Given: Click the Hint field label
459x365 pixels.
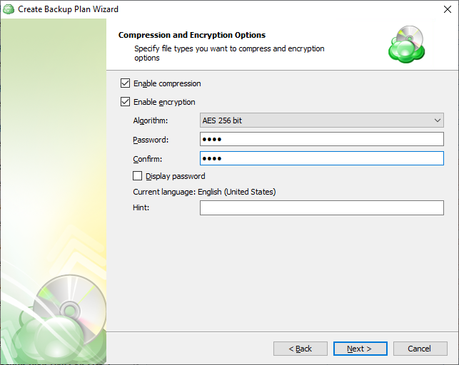Looking at the screenshot, I should (x=141, y=208).
